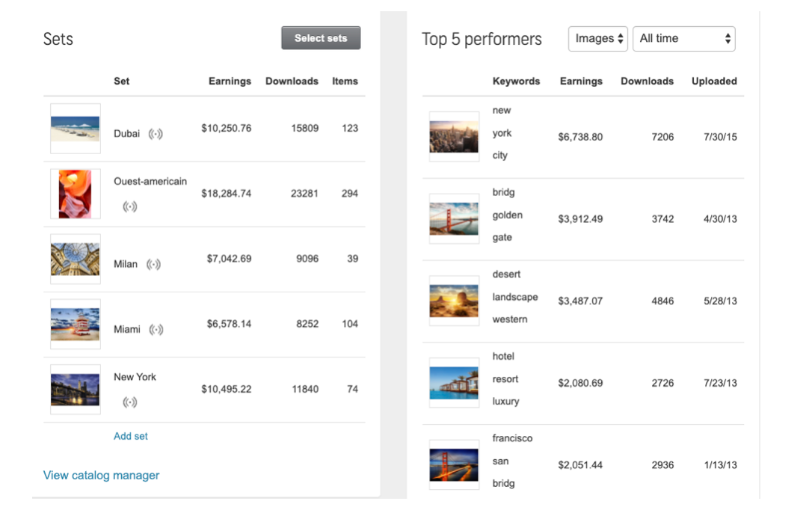Select the Milan gallery dome thumbnail
This screenshot has height=516, width=812.
(76, 259)
